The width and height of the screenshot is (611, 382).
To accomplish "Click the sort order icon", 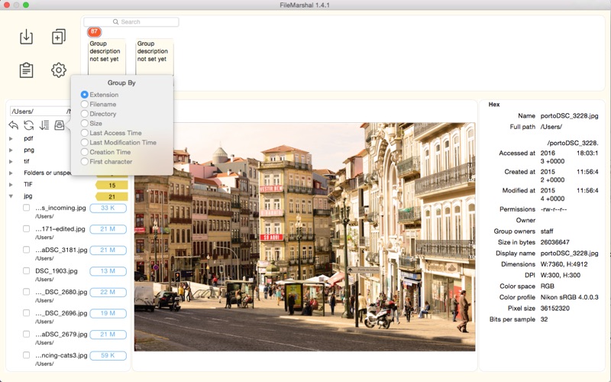I will pyautogui.click(x=44, y=125).
